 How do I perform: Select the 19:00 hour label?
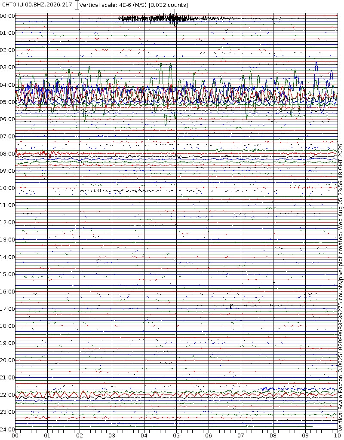pos(8,343)
